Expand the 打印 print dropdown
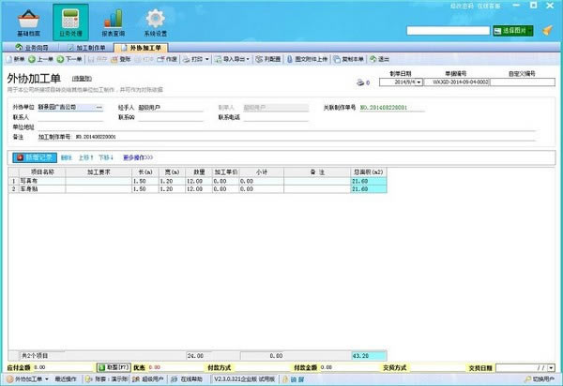563x386 pixels. pyautogui.click(x=195, y=59)
